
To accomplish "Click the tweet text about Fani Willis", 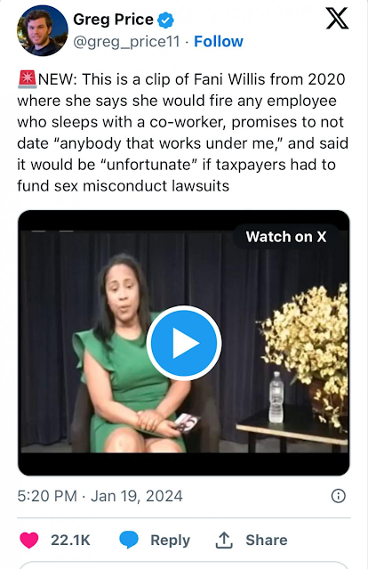I will [x=182, y=133].
